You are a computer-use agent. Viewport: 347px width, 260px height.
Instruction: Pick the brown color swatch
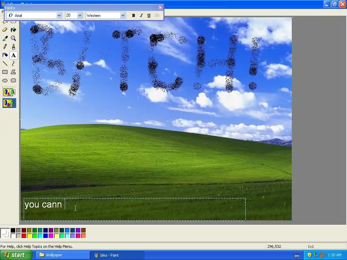[x=83, y=231]
